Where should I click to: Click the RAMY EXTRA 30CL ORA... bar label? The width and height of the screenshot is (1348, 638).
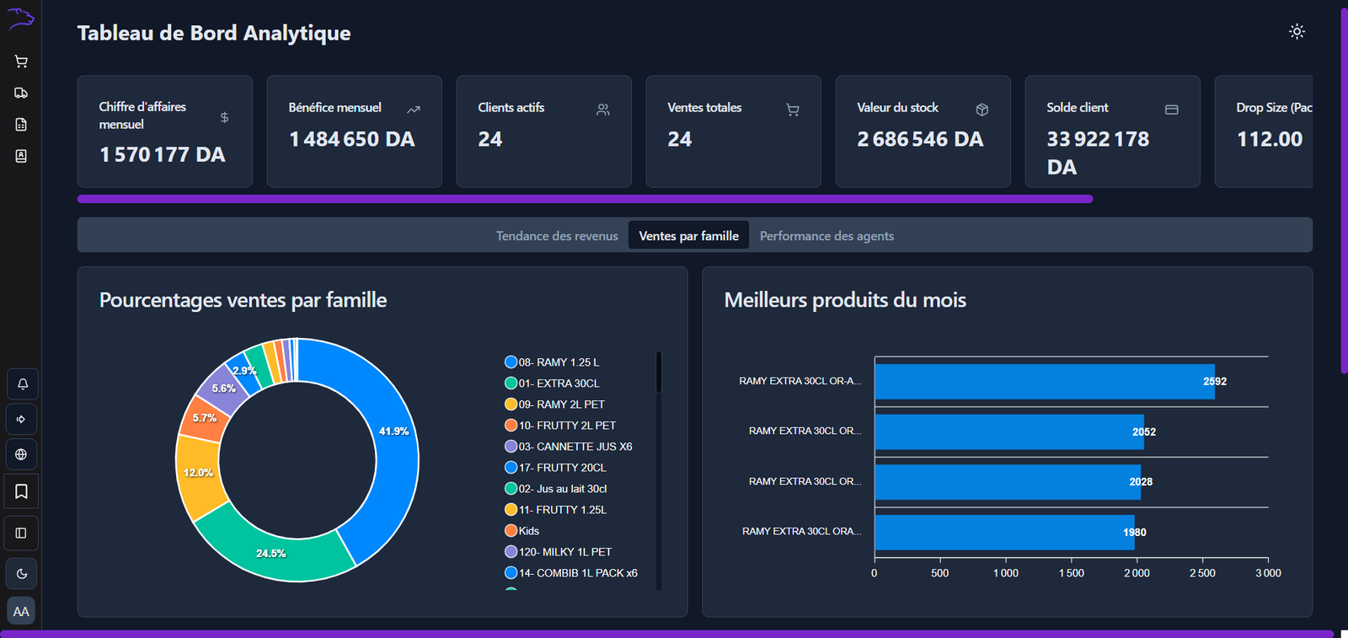pyautogui.click(x=802, y=531)
